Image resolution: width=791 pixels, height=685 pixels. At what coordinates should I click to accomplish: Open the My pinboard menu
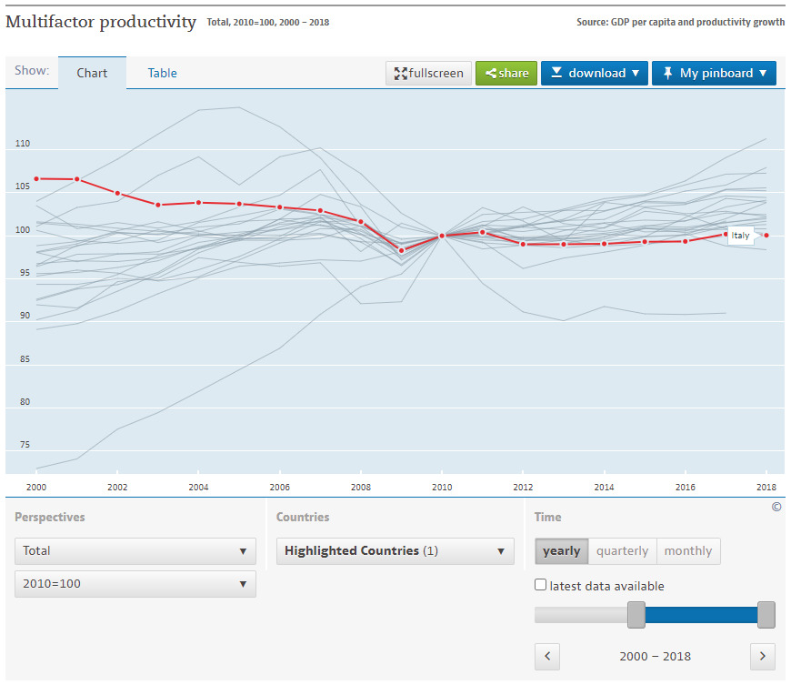click(x=714, y=73)
